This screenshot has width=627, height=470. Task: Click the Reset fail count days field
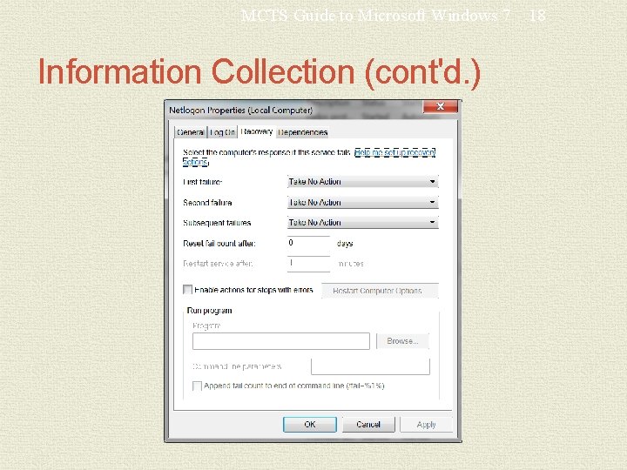point(308,243)
